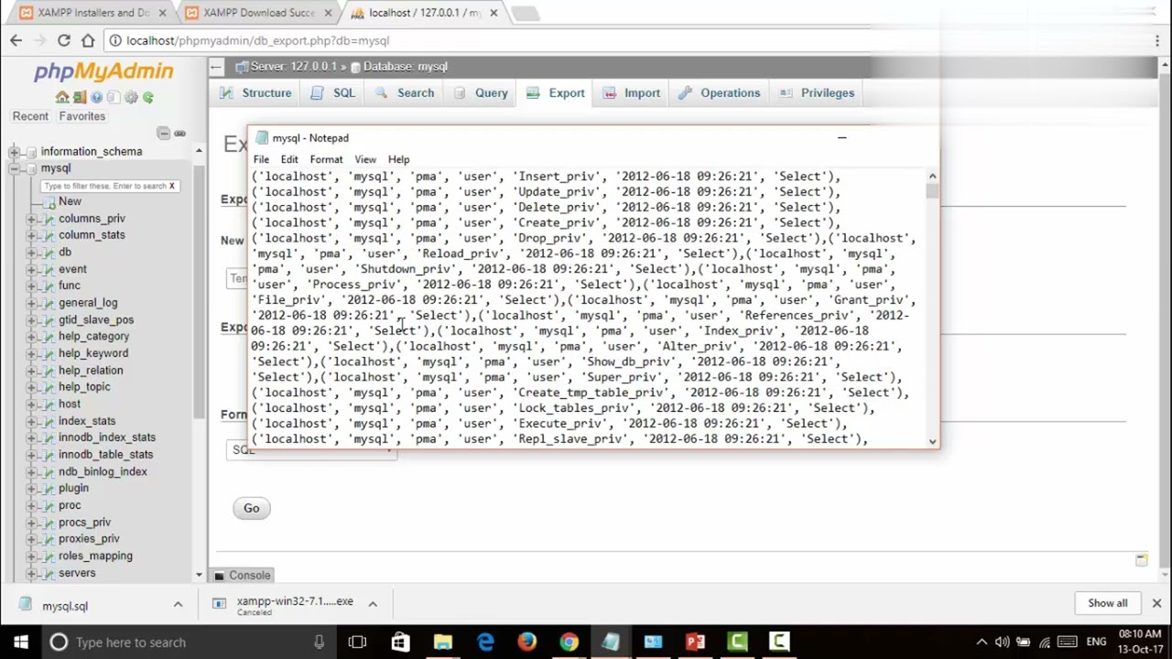Click the phpMyAdmin panel collapse arrow
This screenshot has width=1172, height=659.
pyautogui.click(x=215, y=67)
